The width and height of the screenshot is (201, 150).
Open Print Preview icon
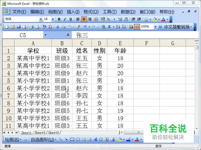point(37,27)
